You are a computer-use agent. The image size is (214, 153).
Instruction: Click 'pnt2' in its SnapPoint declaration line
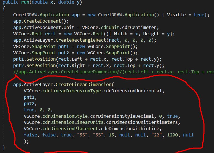tap(64, 53)
